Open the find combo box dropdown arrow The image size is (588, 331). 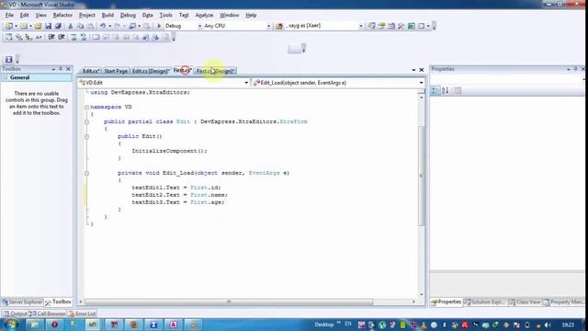click(361, 26)
